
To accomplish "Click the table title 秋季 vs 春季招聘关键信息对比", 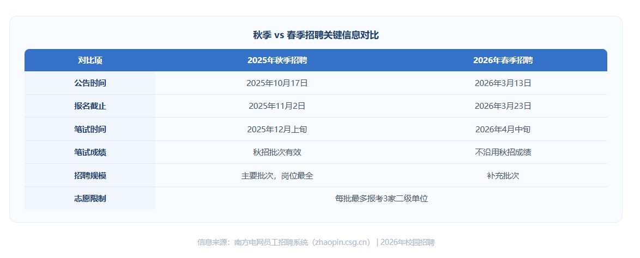I will pos(316,35).
